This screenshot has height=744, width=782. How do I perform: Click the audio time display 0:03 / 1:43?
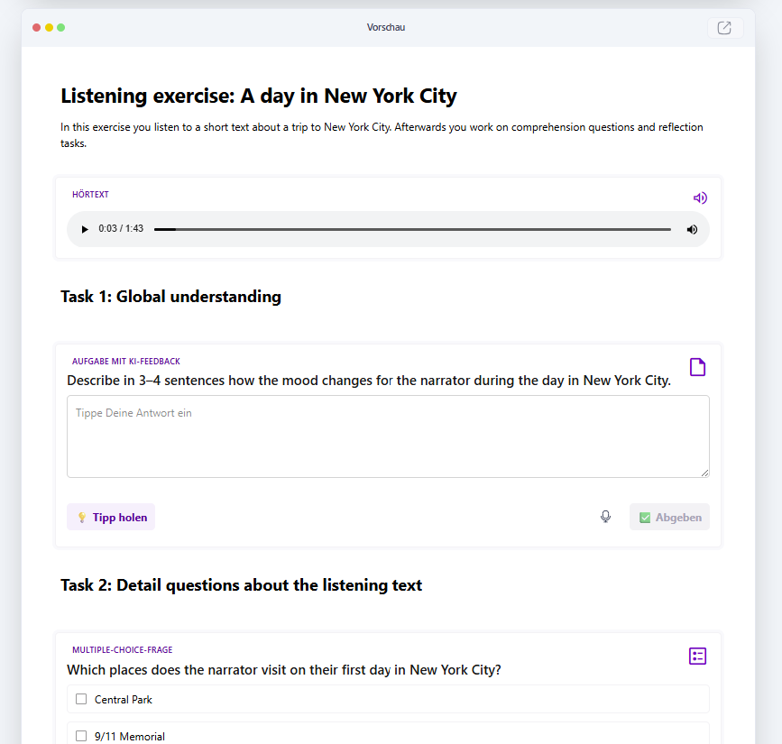[x=121, y=229]
